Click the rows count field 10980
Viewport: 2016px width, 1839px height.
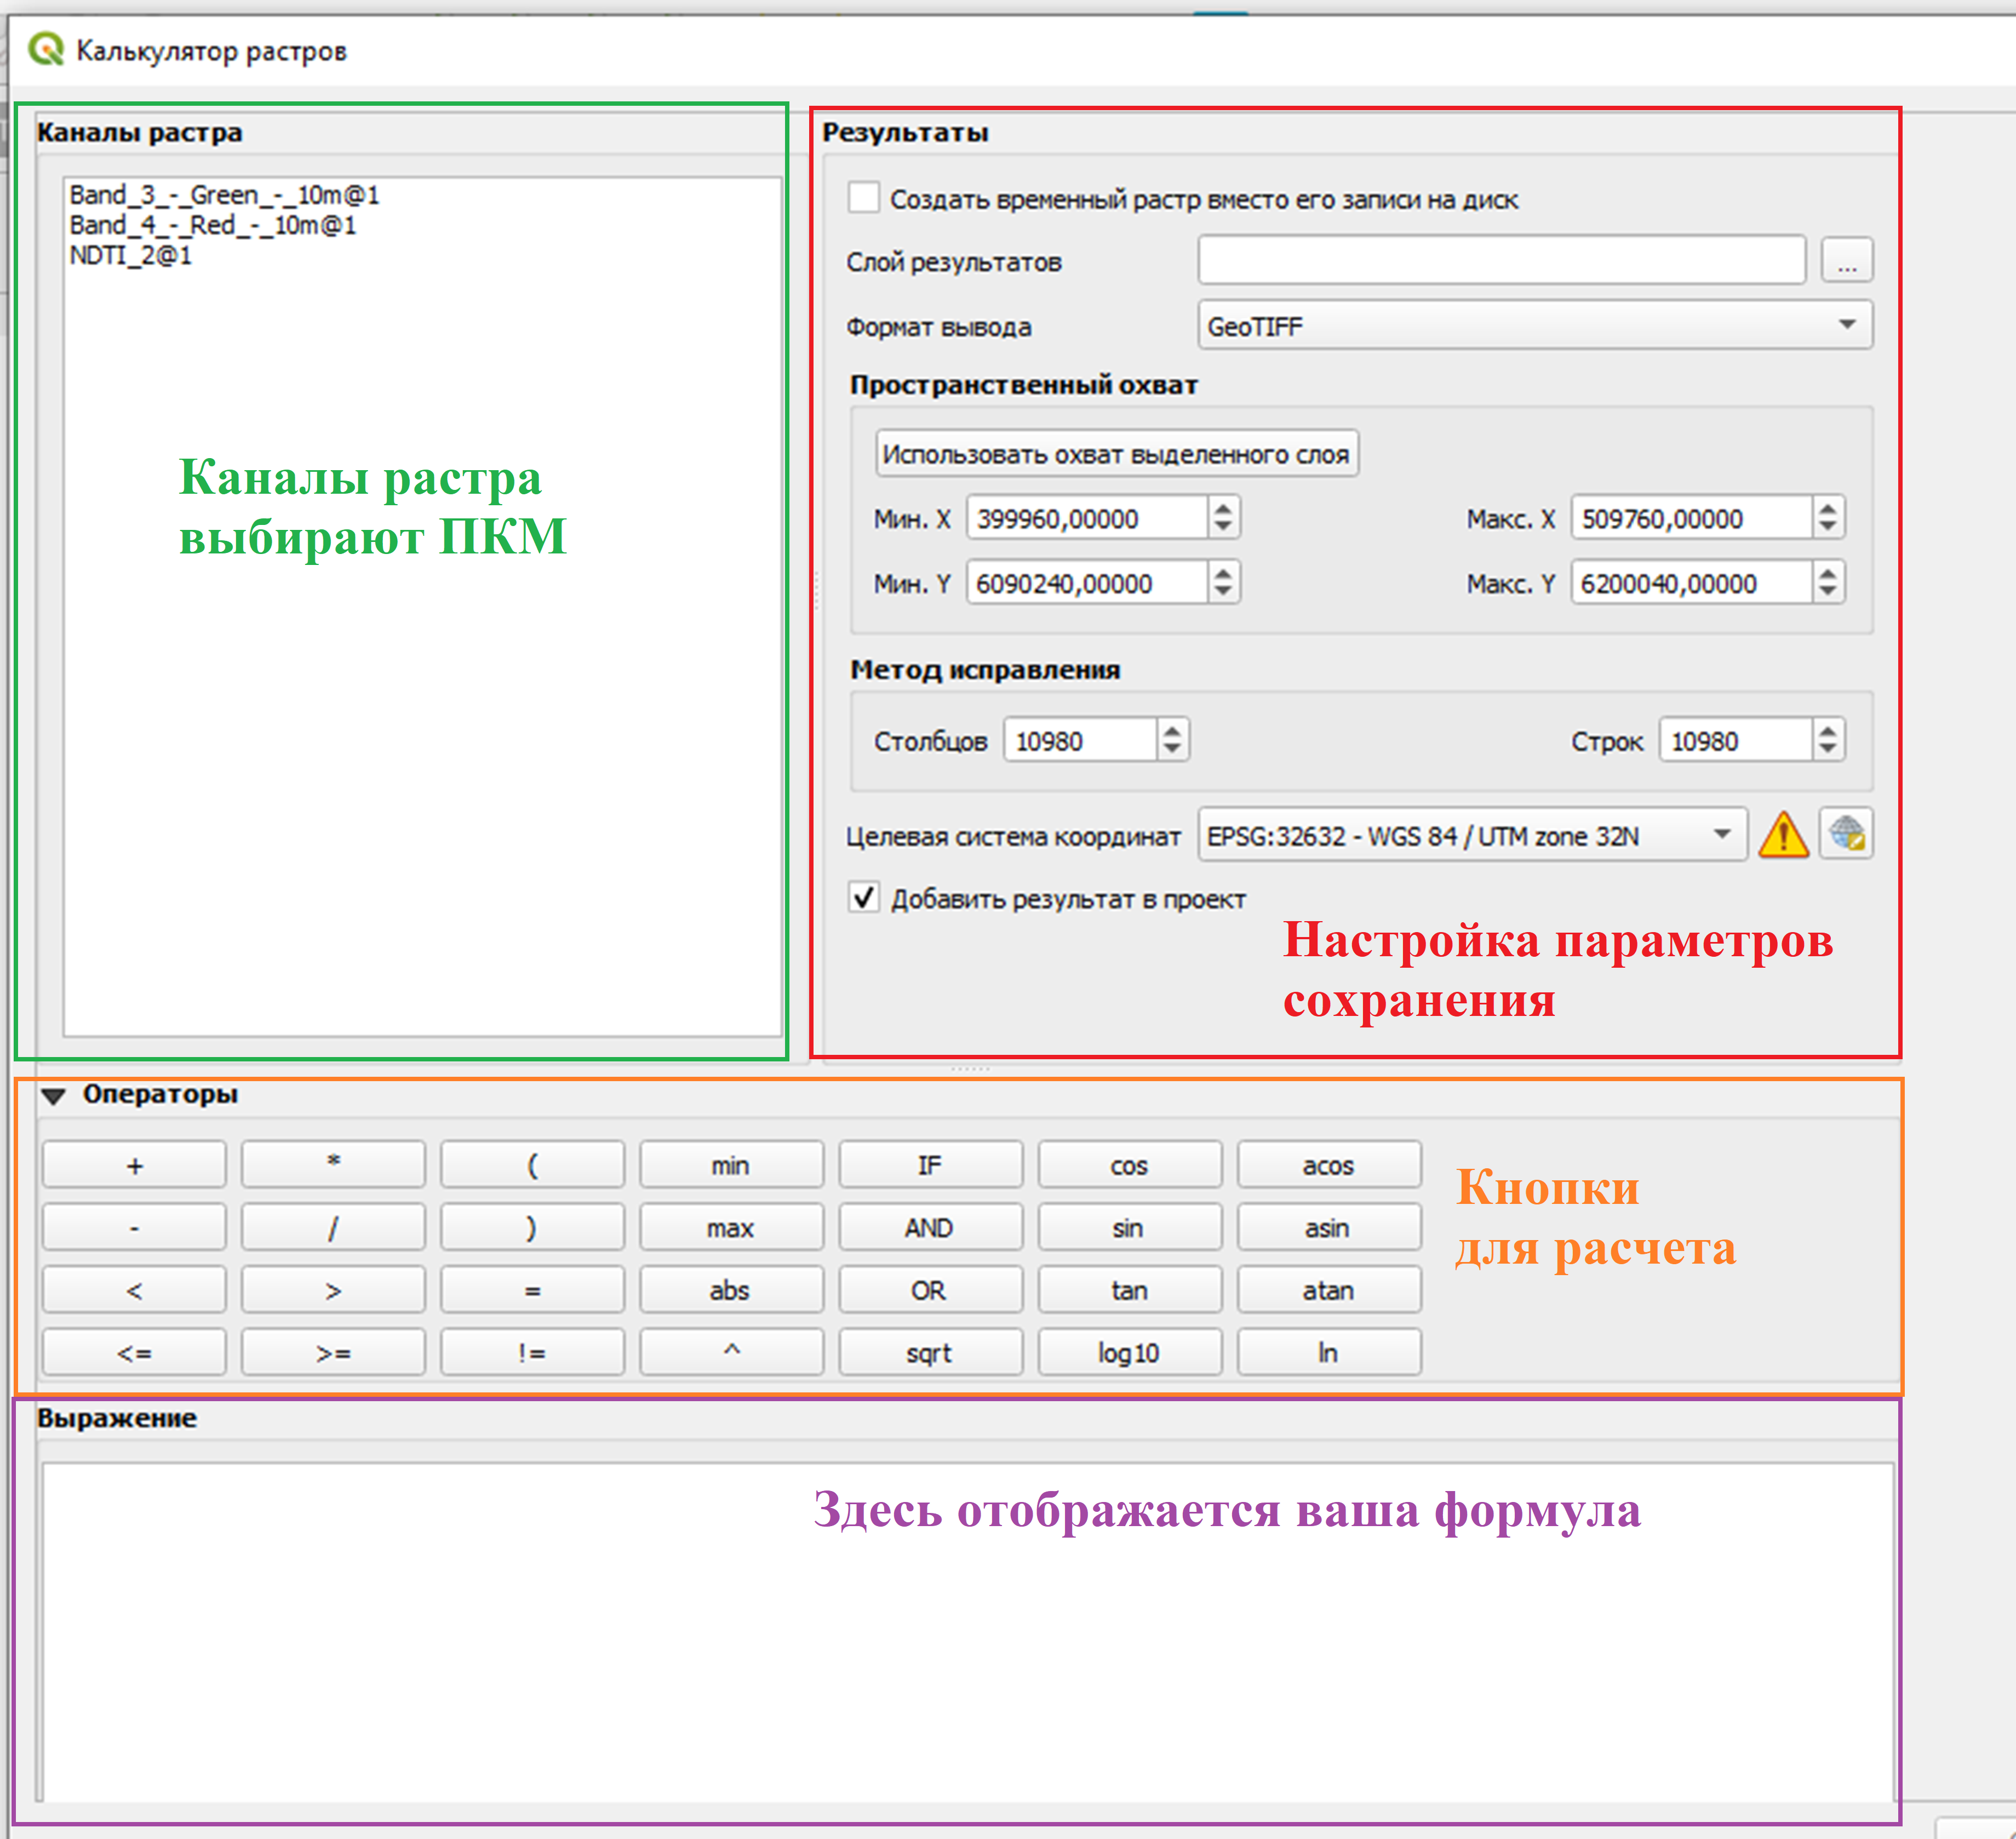pyautogui.click(x=1735, y=740)
